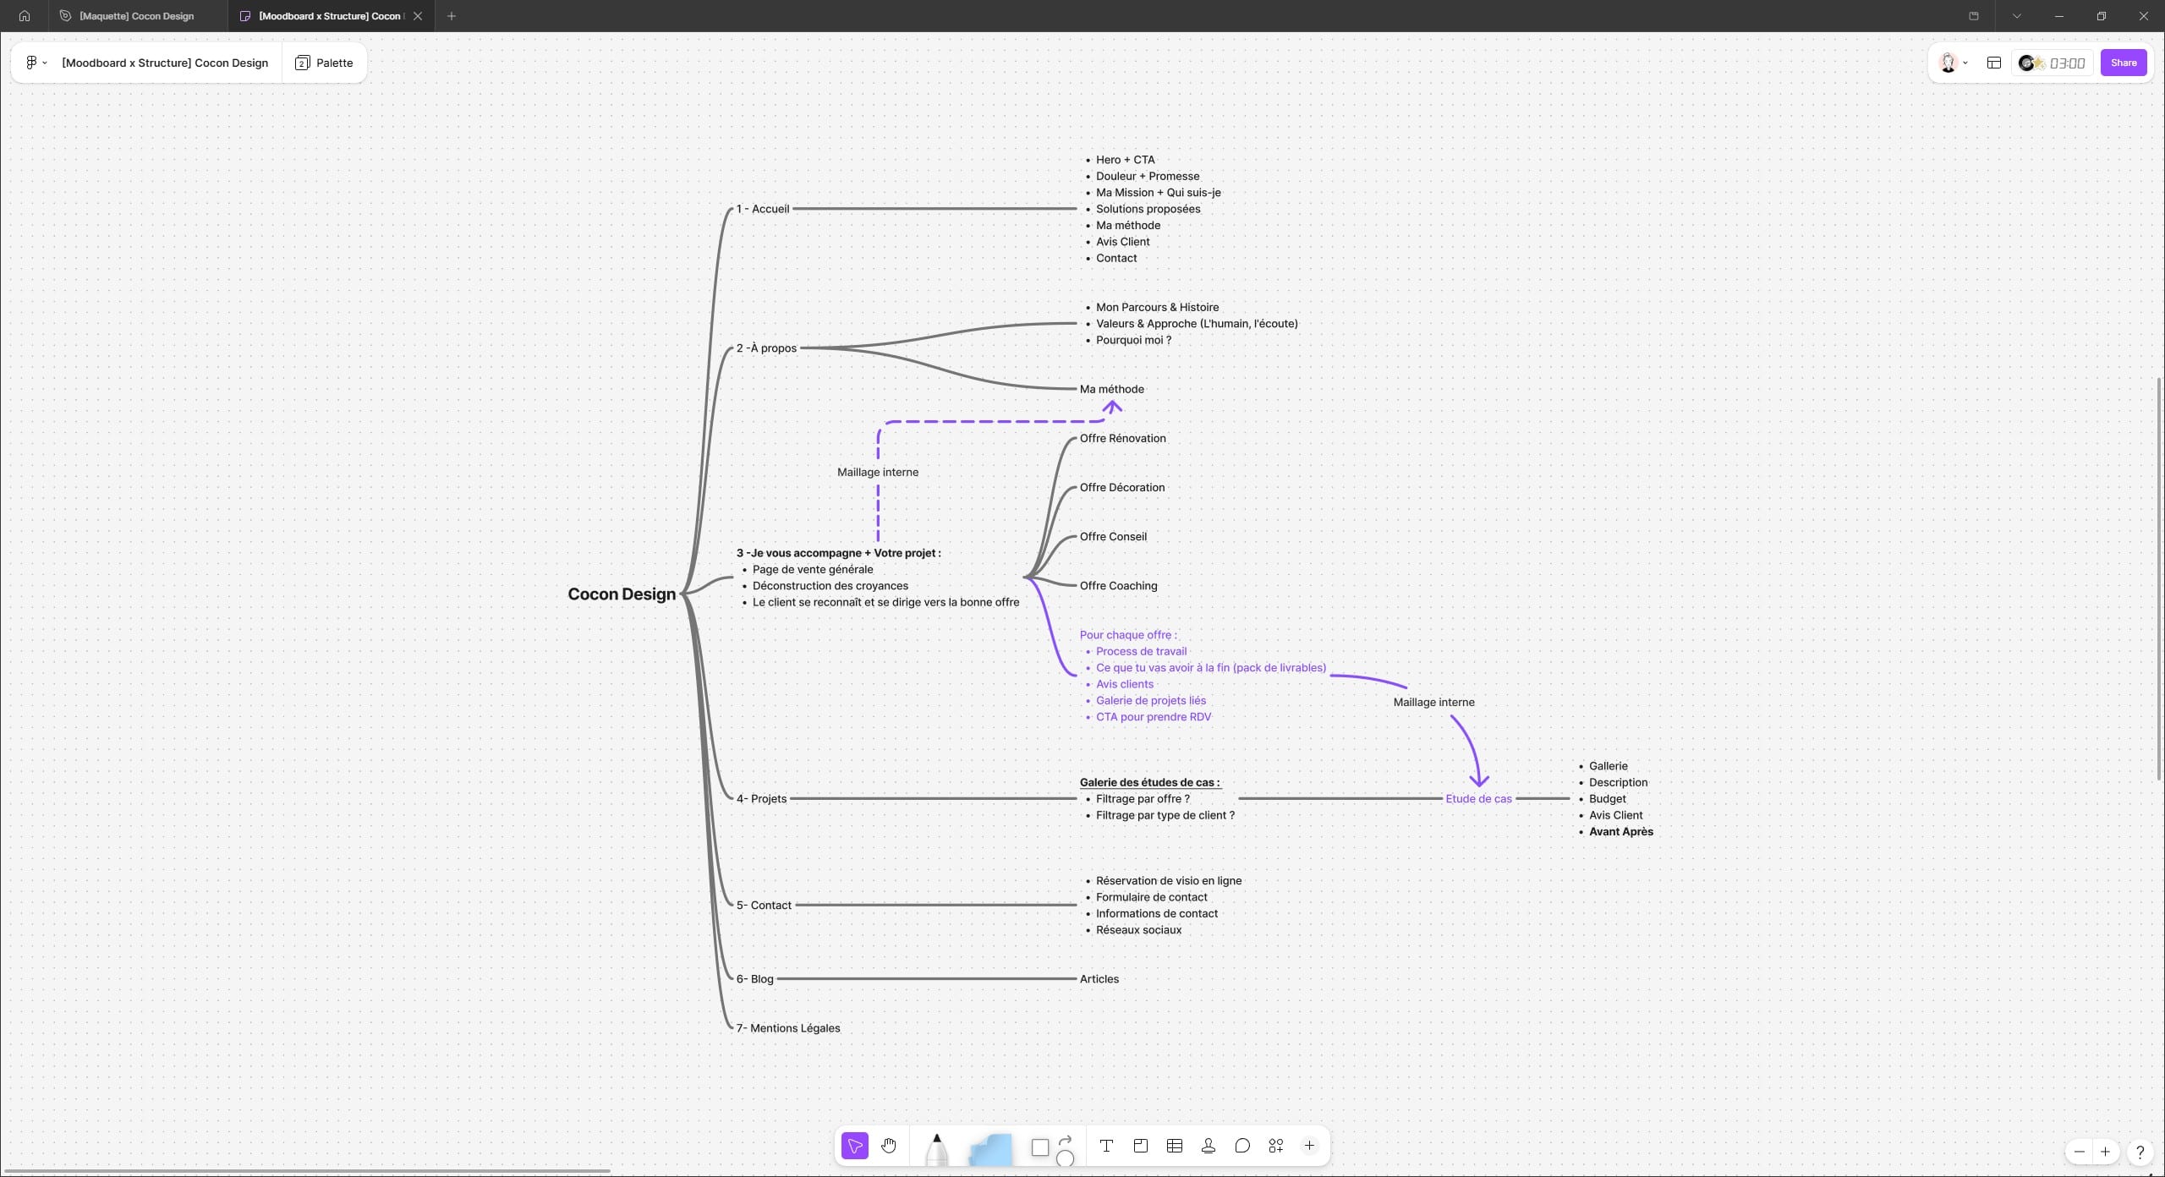The height and width of the screenshot is (1177, 2165).
Task: Click '3 -Je vous accompagne + Votre projet' heading
Action: point(838,553)
